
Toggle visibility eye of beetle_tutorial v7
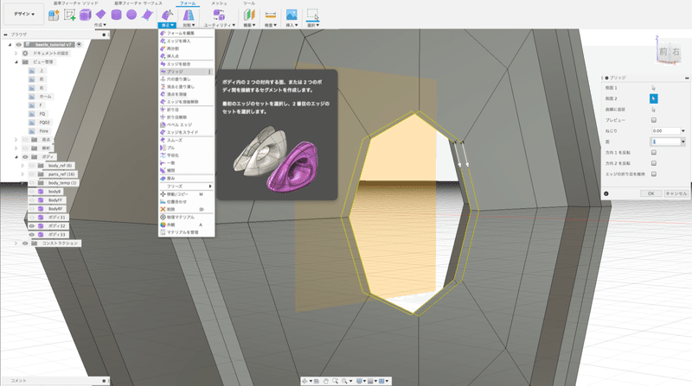pos(18,45)
